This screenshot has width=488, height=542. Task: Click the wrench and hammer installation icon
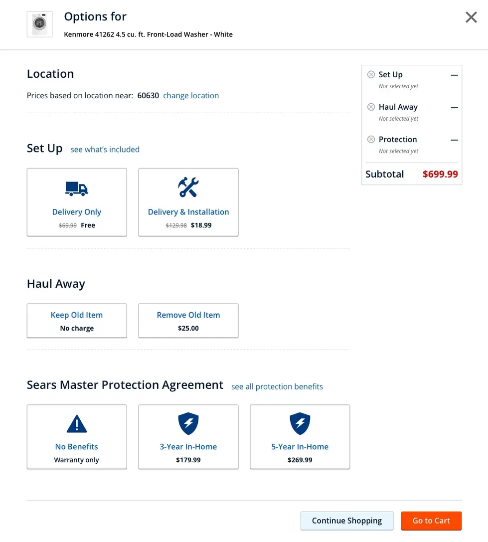tap(188, 187)
